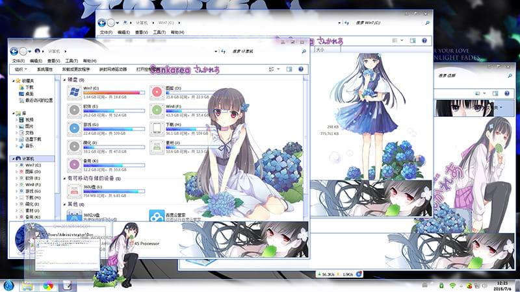Open 文件(F) menu in 计算机 window
Image resolution: width=520 pixels, height=292 pixels.
(18, 61)
